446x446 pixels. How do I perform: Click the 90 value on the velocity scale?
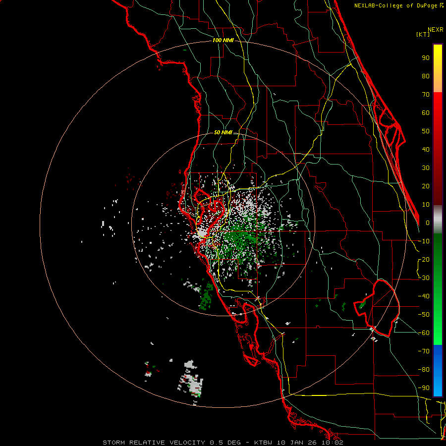426,58
